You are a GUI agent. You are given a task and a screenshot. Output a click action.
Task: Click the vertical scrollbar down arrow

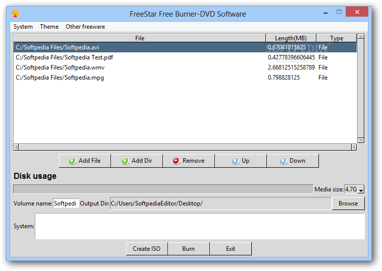(x=361, y=141)
